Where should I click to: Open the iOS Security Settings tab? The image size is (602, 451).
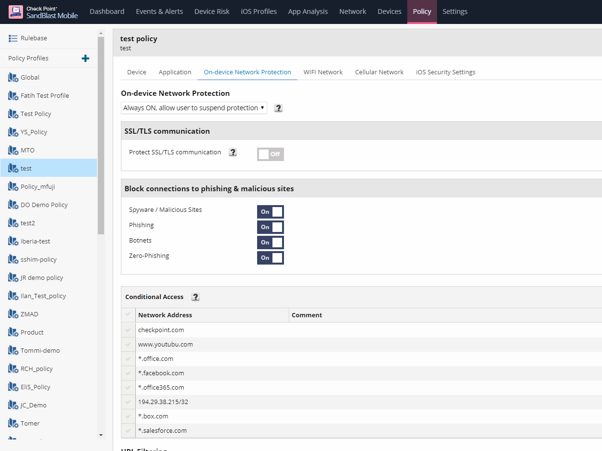click(x=445, y=72)
